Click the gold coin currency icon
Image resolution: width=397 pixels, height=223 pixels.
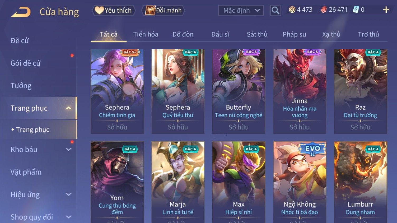click(292, 10)
